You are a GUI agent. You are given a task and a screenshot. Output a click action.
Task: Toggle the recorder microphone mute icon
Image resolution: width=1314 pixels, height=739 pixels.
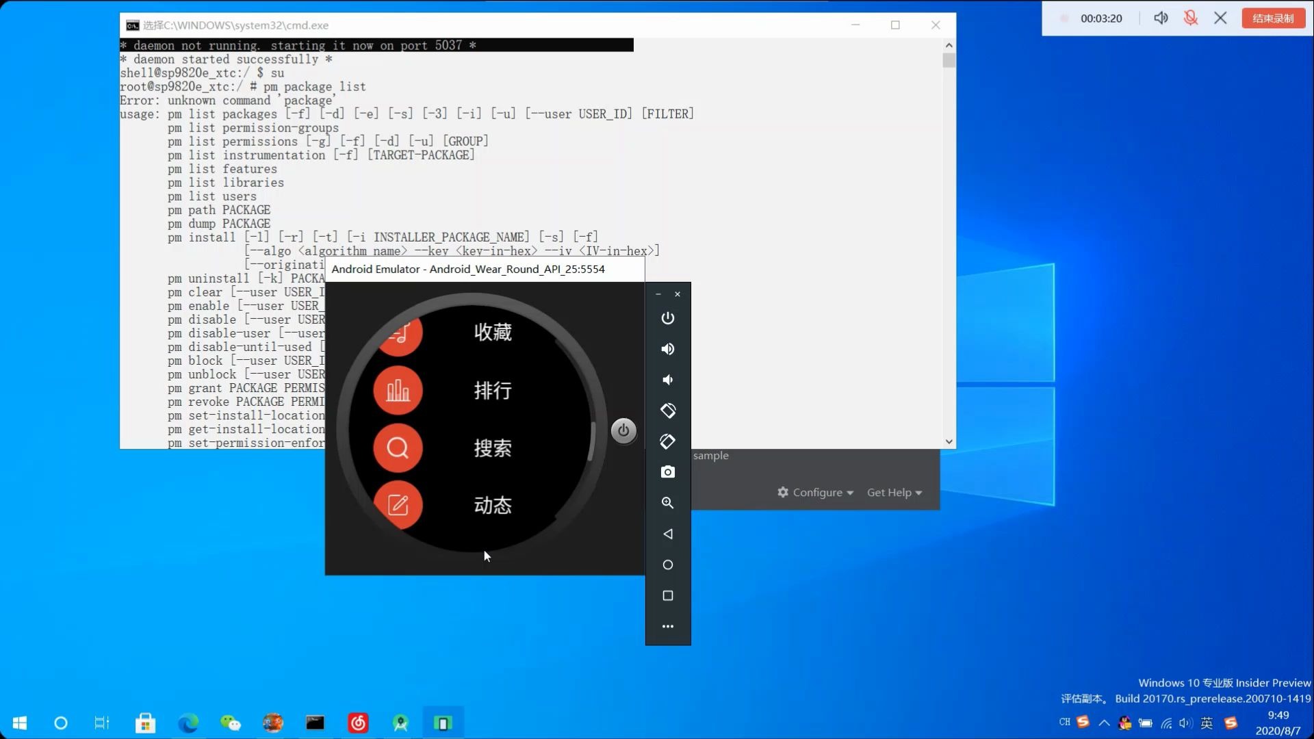1191,18
